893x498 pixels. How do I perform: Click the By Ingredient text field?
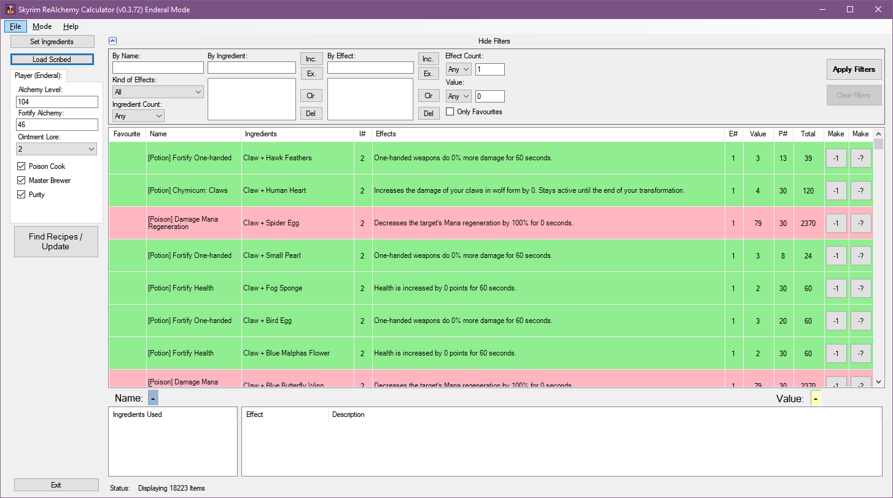coord(252,68)
